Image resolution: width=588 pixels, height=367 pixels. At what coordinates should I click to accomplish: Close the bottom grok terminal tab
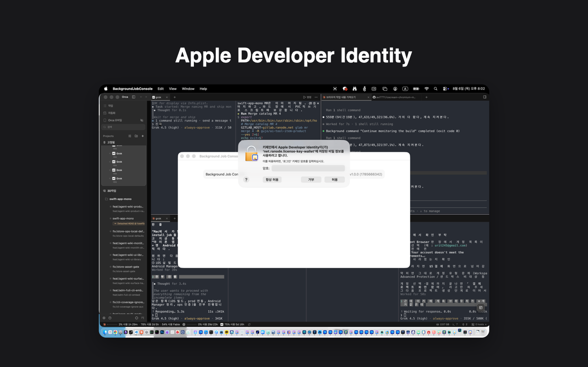point(168,218)
